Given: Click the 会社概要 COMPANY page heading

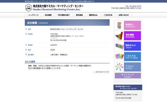Looking at the screenshot, I should [38, 23].
